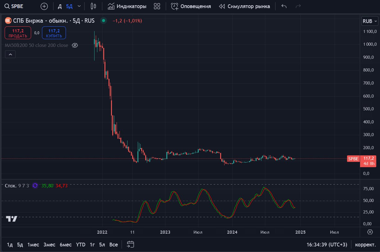Set time range to 1г
Image resolution: width=380 pixels, height=252 pixels.
(x=92, y=245)
